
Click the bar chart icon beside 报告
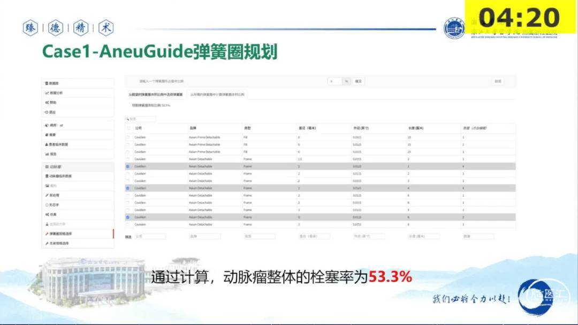pos(47,154)
